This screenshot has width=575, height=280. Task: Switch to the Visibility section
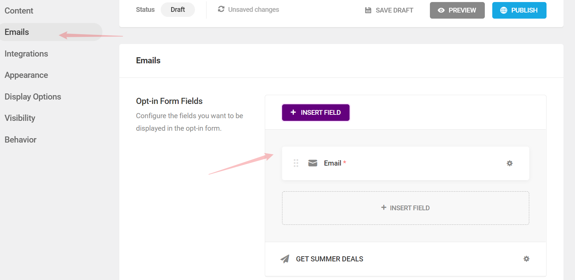(x=20, y=118)
